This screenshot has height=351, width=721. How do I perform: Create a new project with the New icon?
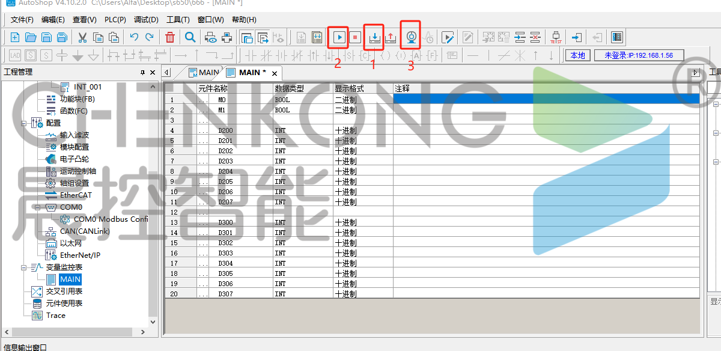(15, 37)
